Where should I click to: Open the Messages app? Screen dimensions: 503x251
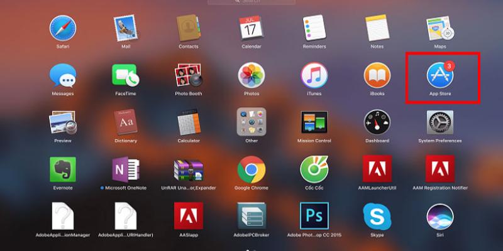(63, 75)
